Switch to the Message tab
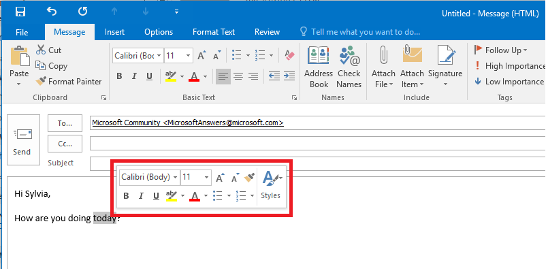This screenshot has height=275, width=548. 69,32
